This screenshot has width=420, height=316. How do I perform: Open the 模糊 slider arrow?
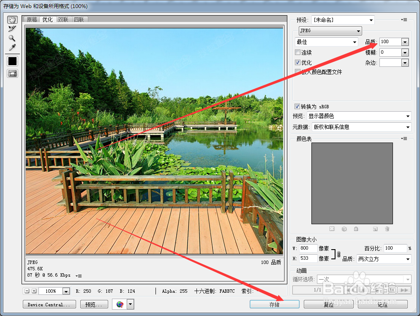(x=405, y=52)
